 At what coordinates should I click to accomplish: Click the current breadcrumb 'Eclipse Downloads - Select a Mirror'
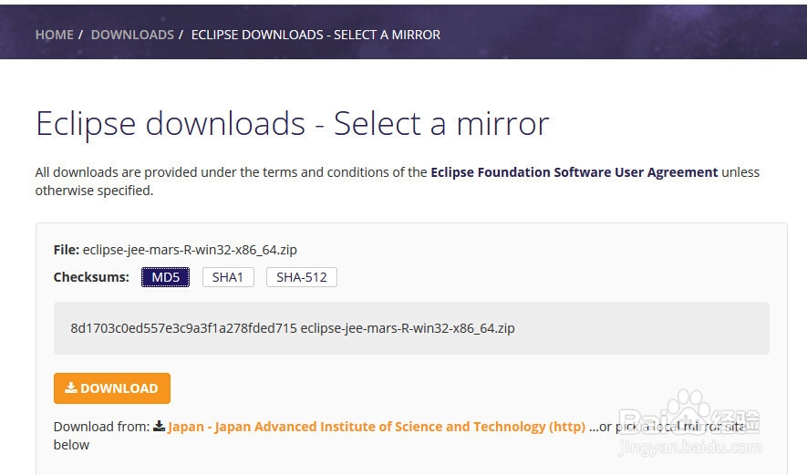316,35
